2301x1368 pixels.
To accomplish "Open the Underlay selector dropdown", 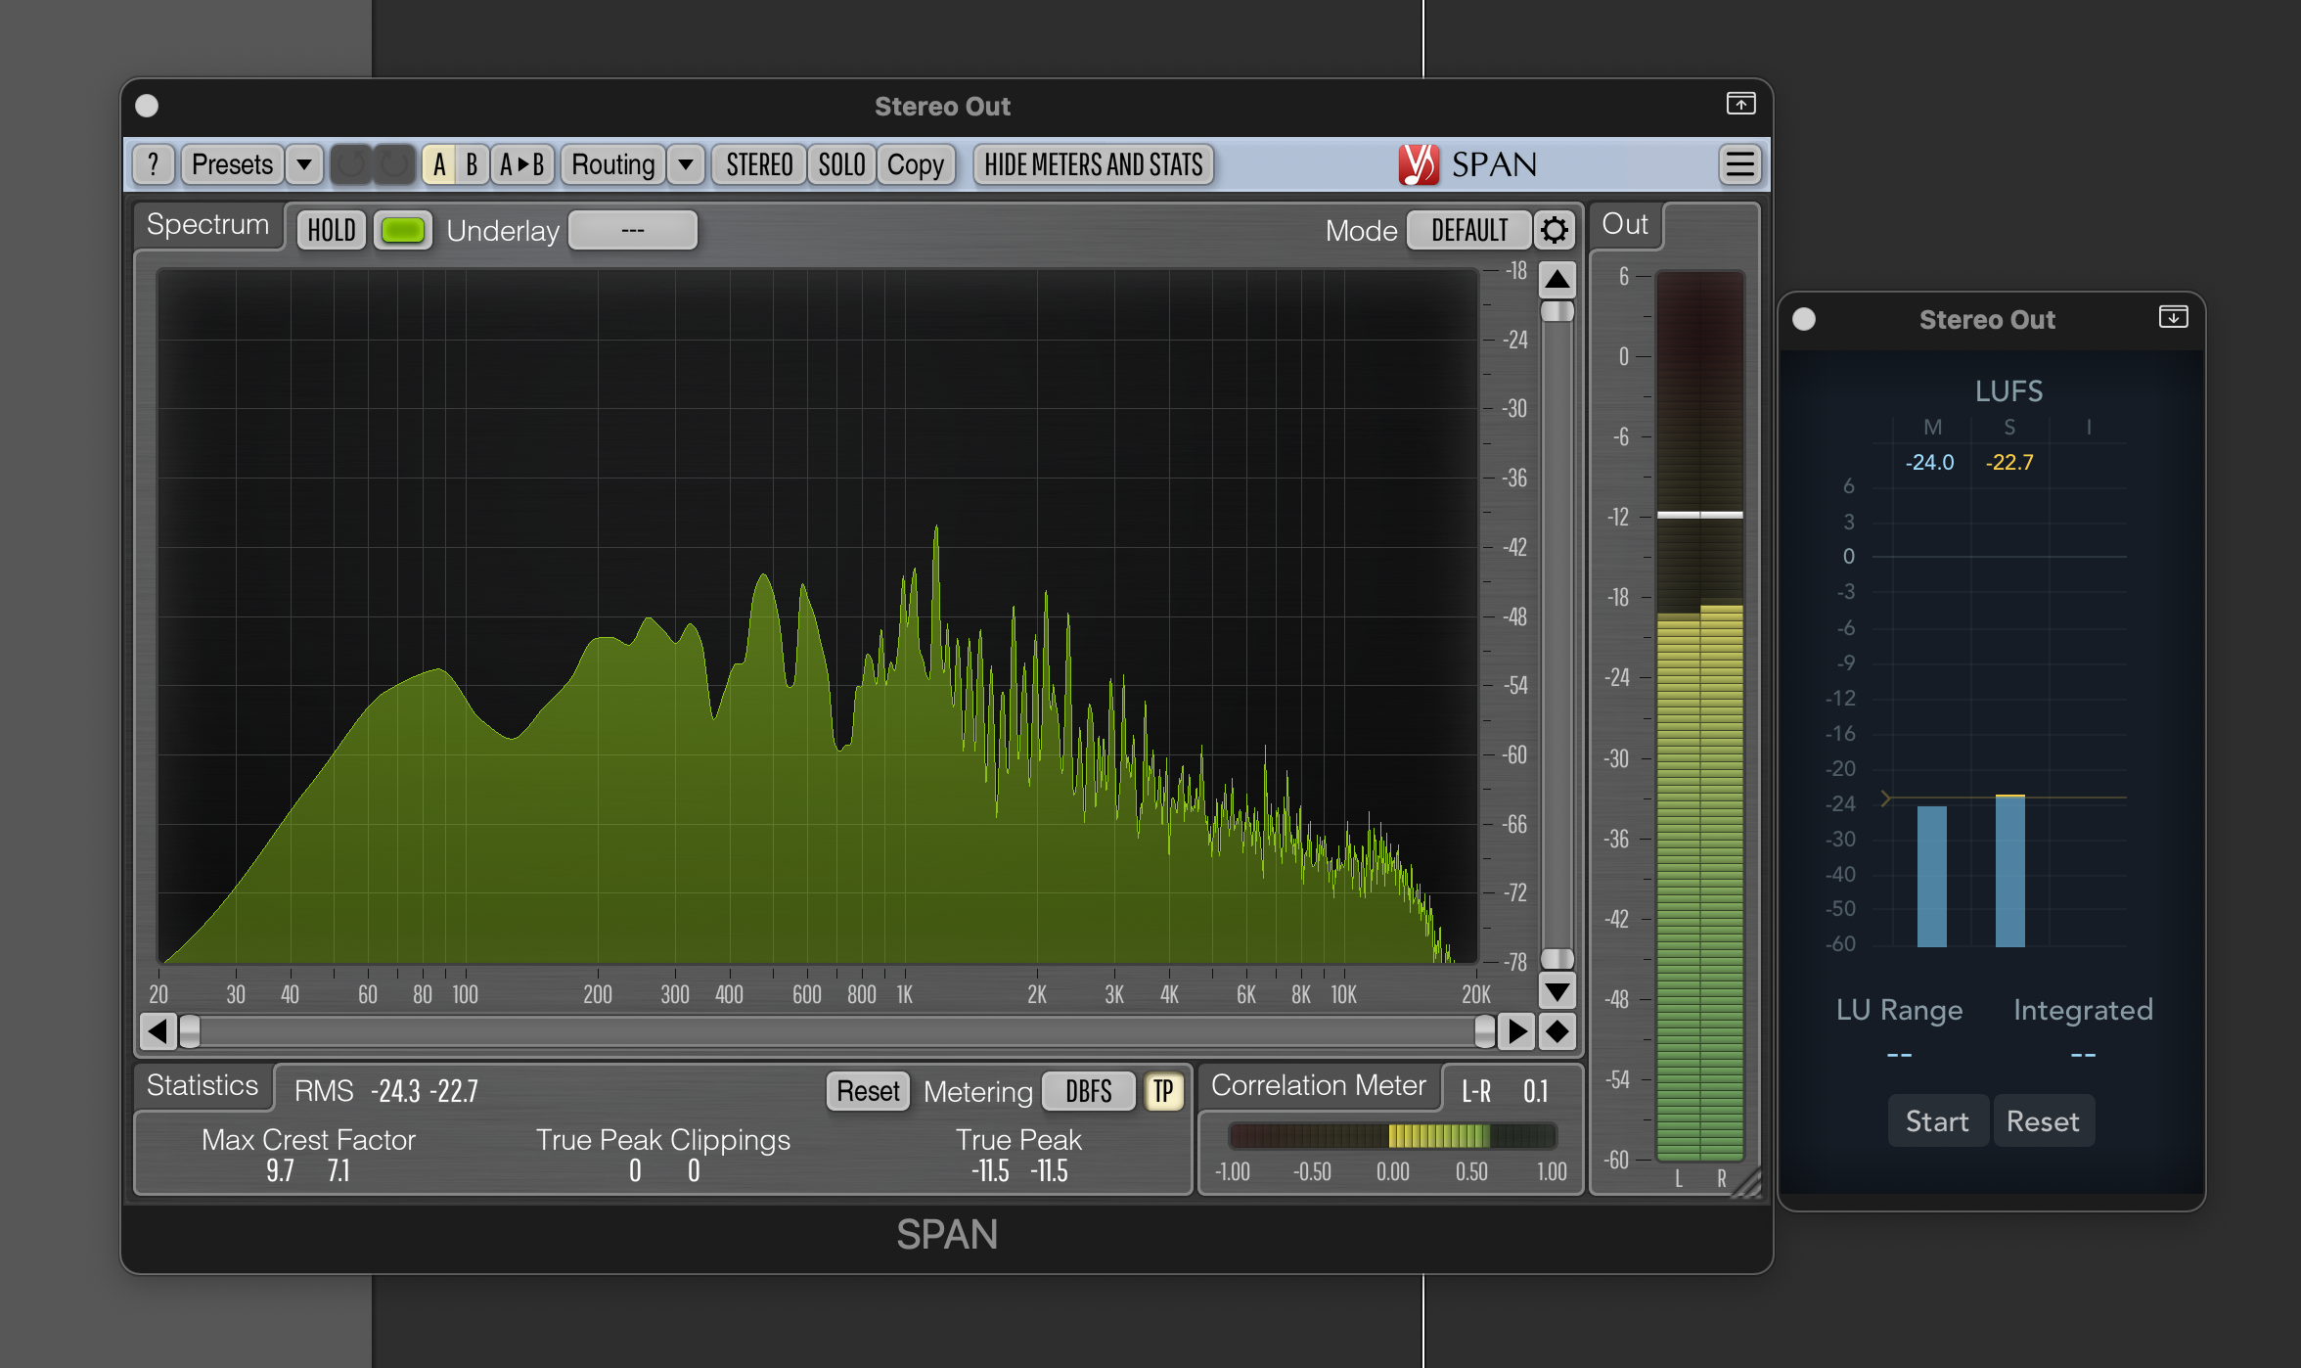I will coord(633,231).
